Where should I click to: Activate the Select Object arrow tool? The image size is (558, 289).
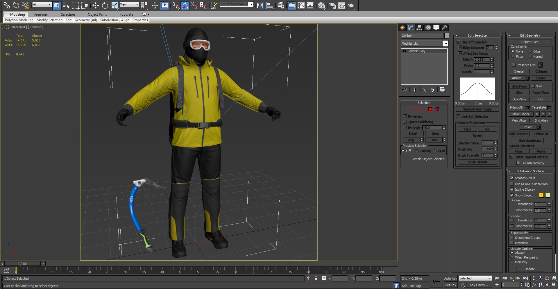(57, 5)
